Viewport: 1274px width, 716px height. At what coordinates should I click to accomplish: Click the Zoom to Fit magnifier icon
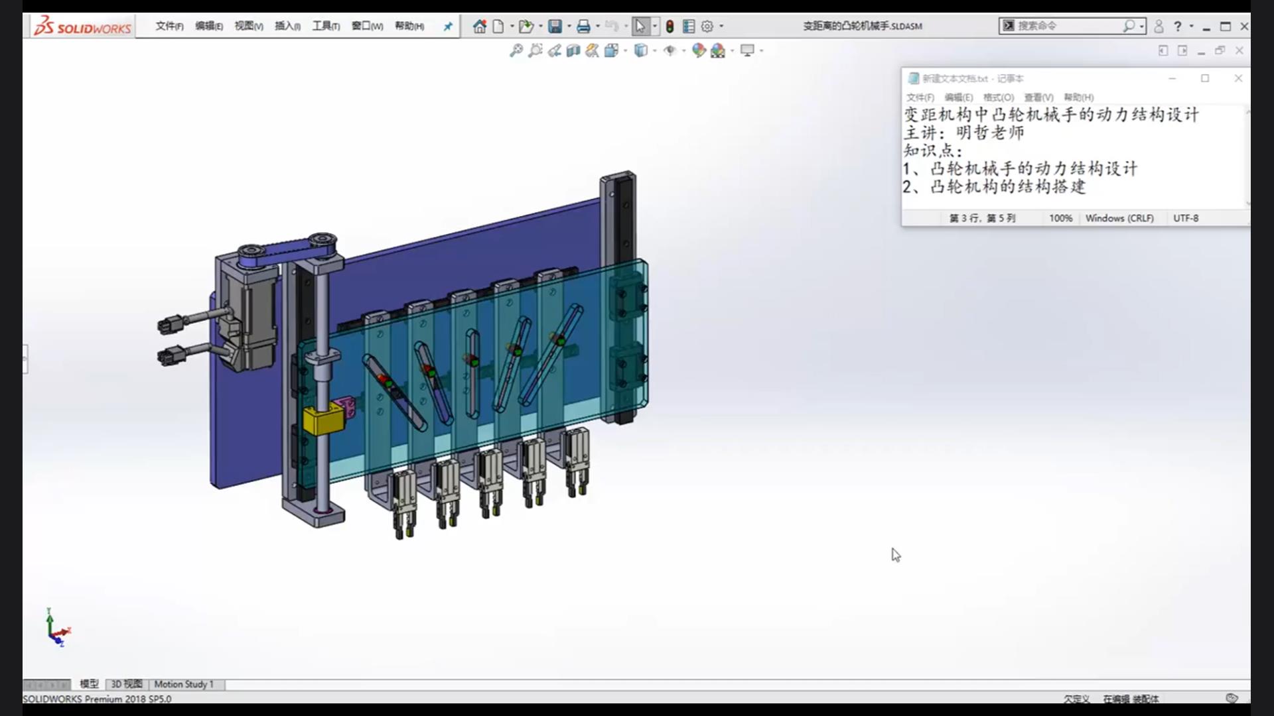click(516, 50)
